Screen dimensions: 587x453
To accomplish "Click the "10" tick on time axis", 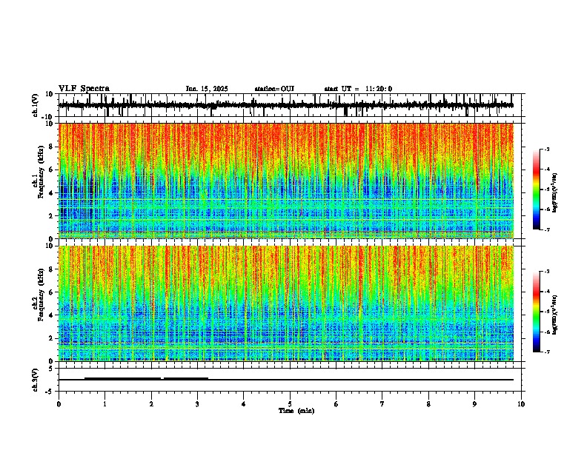I will [521, 404].
